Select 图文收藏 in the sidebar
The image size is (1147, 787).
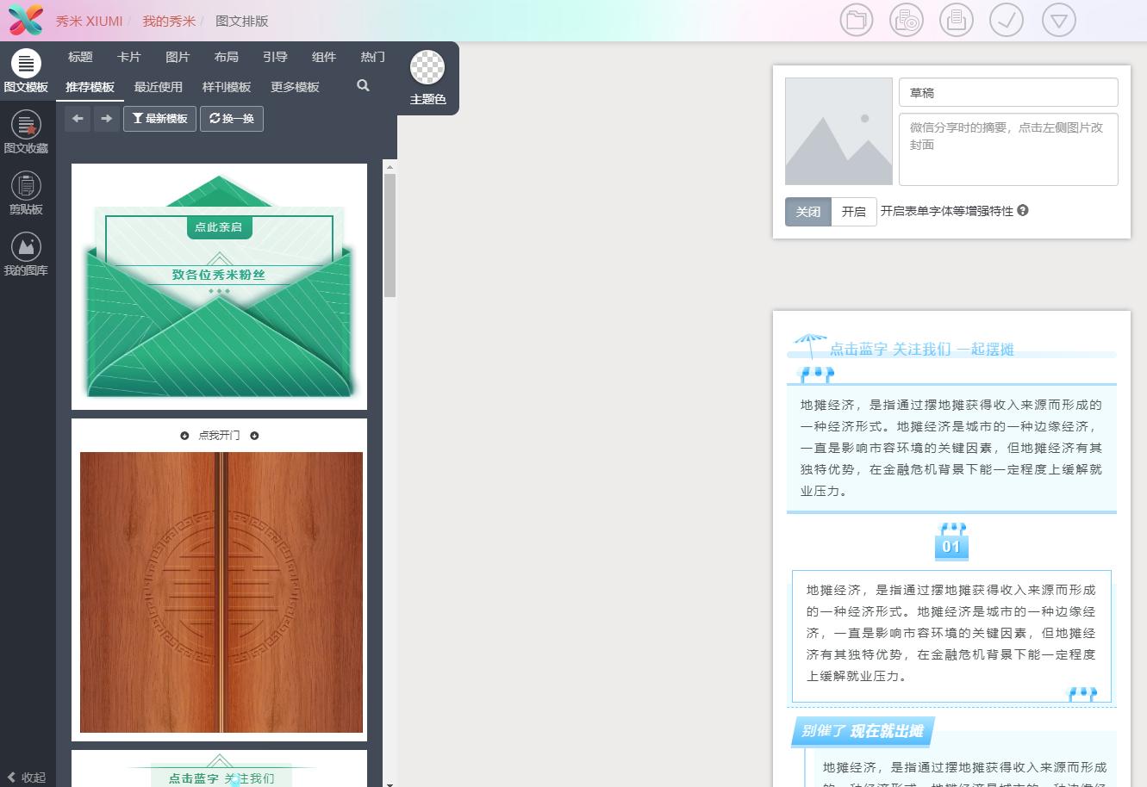pos(26,135)
